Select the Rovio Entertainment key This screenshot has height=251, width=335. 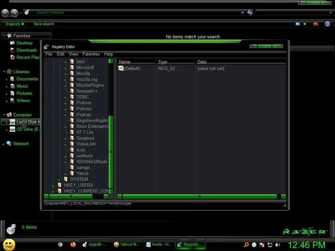point(92,126)
